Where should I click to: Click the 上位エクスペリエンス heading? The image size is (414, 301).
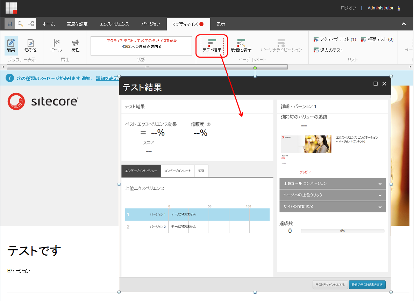(x=145, y=189)
